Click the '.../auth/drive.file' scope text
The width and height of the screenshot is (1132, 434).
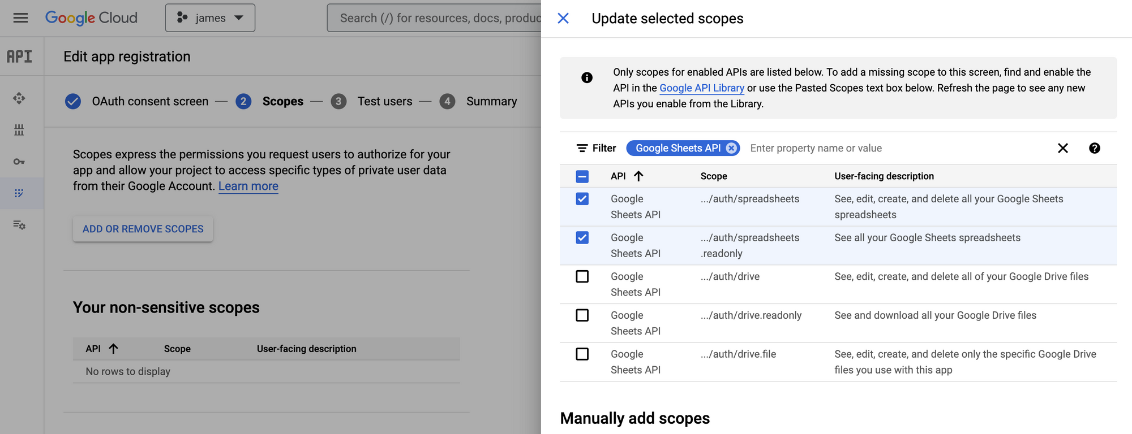[x=738, y=354]
